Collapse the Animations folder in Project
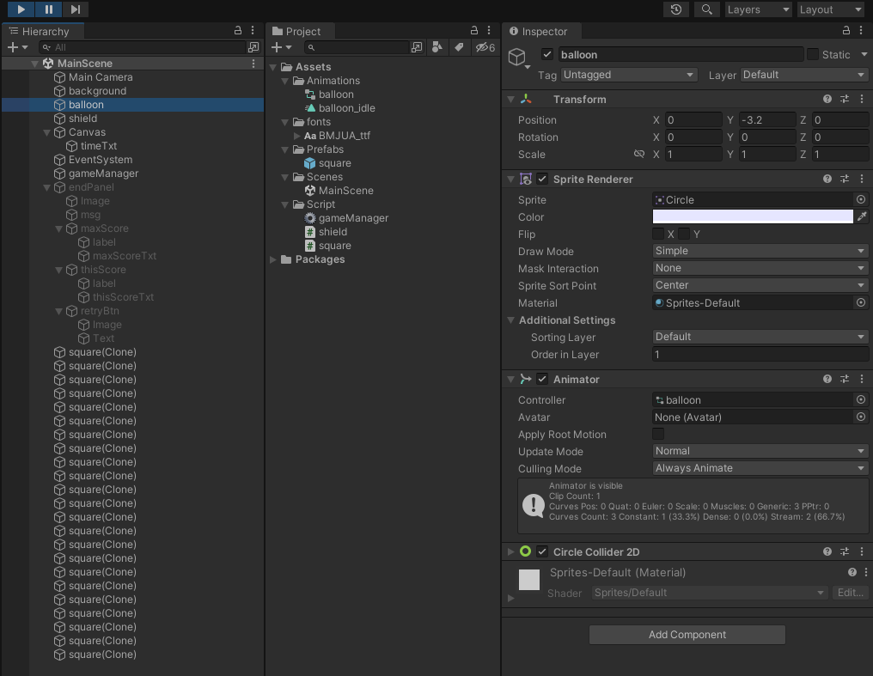Image resolution: width=873 pixels, height=676 pixels. [285, 81]
